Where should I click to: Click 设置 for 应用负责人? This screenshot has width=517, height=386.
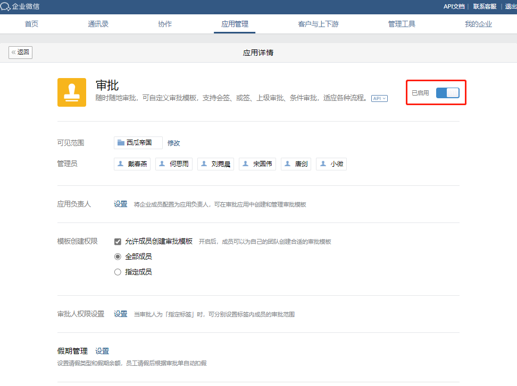(x=121, y=204)
